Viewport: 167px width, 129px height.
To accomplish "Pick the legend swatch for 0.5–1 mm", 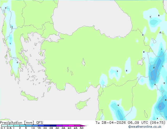I will [11, 126].
